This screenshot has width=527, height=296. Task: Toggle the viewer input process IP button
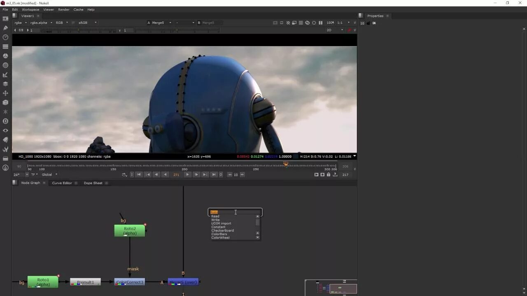coord(73,23)
